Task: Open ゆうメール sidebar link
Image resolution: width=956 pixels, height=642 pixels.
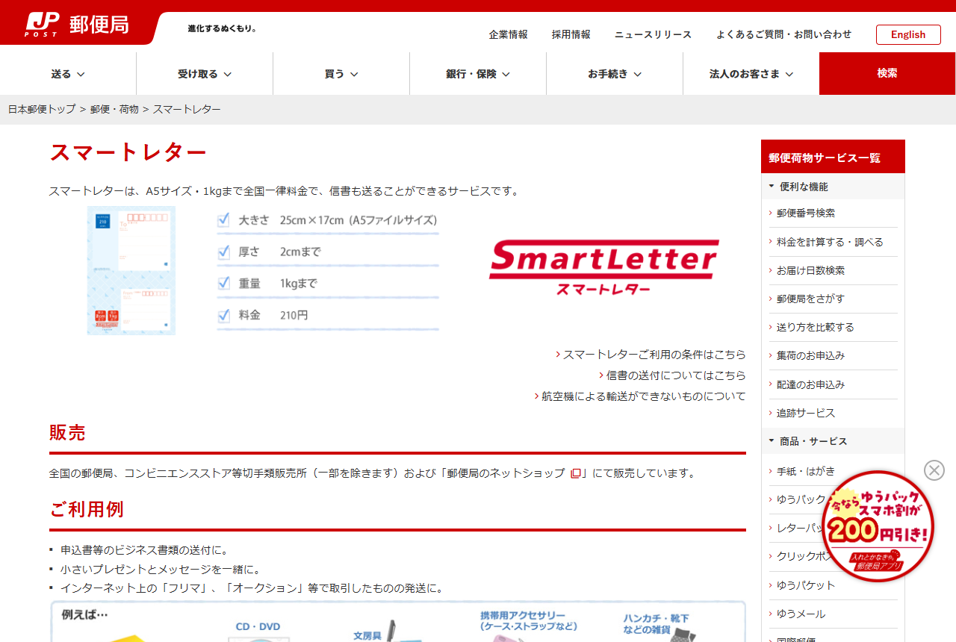Action: click(x=801, y=614)
